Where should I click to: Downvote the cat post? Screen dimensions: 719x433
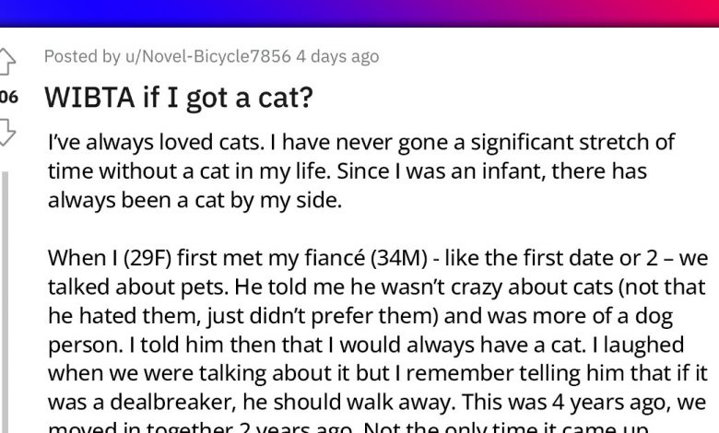point(6,130)
